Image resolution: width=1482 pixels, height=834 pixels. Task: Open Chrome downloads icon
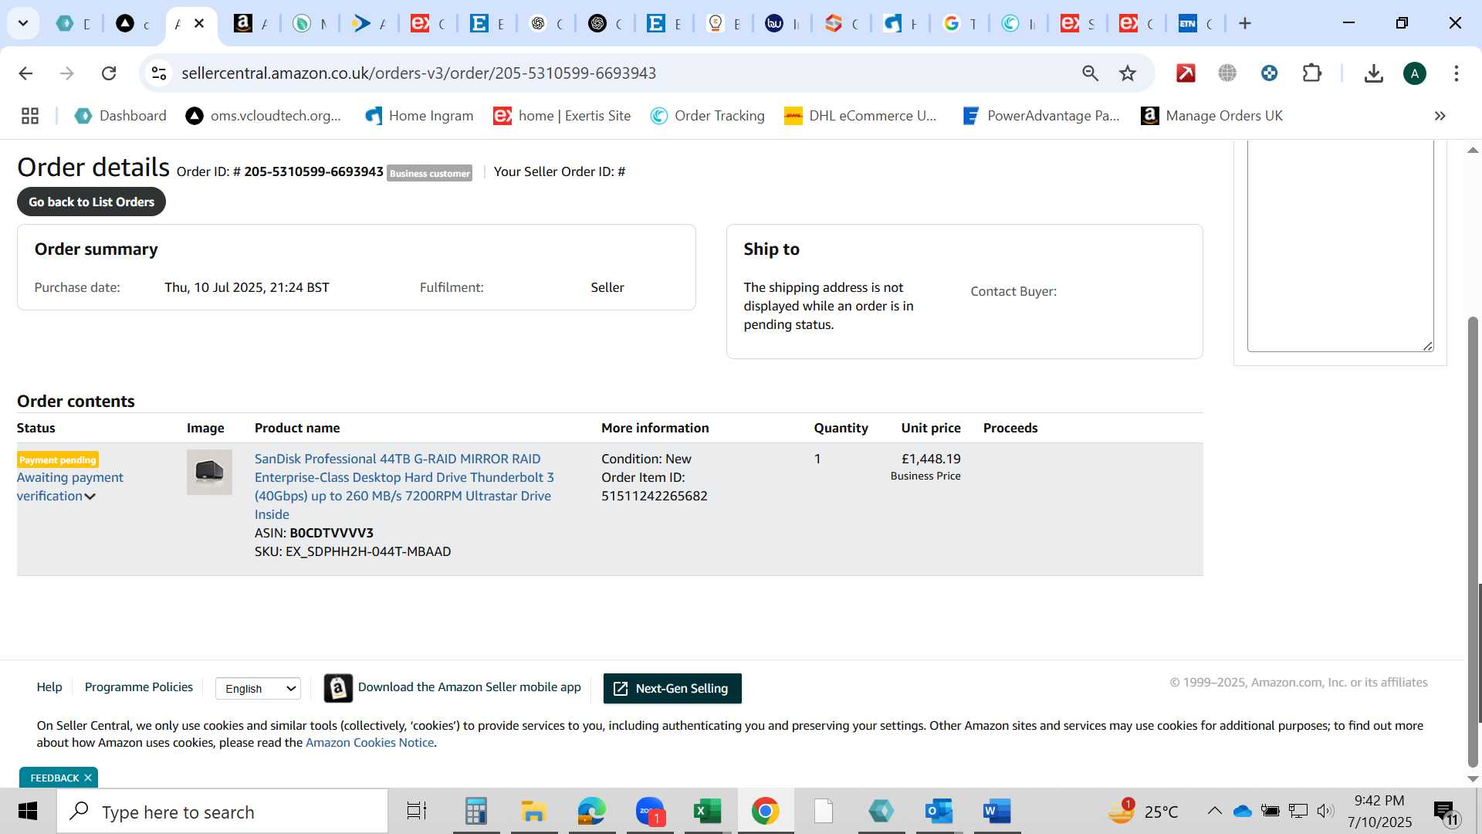[1373, 73]
